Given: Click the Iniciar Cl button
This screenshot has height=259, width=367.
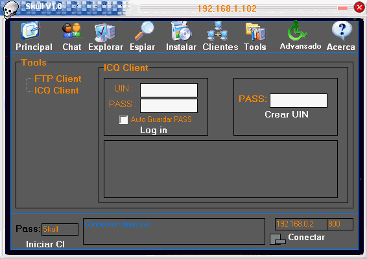Looking at the screenshot, I should tap(45, 244).
